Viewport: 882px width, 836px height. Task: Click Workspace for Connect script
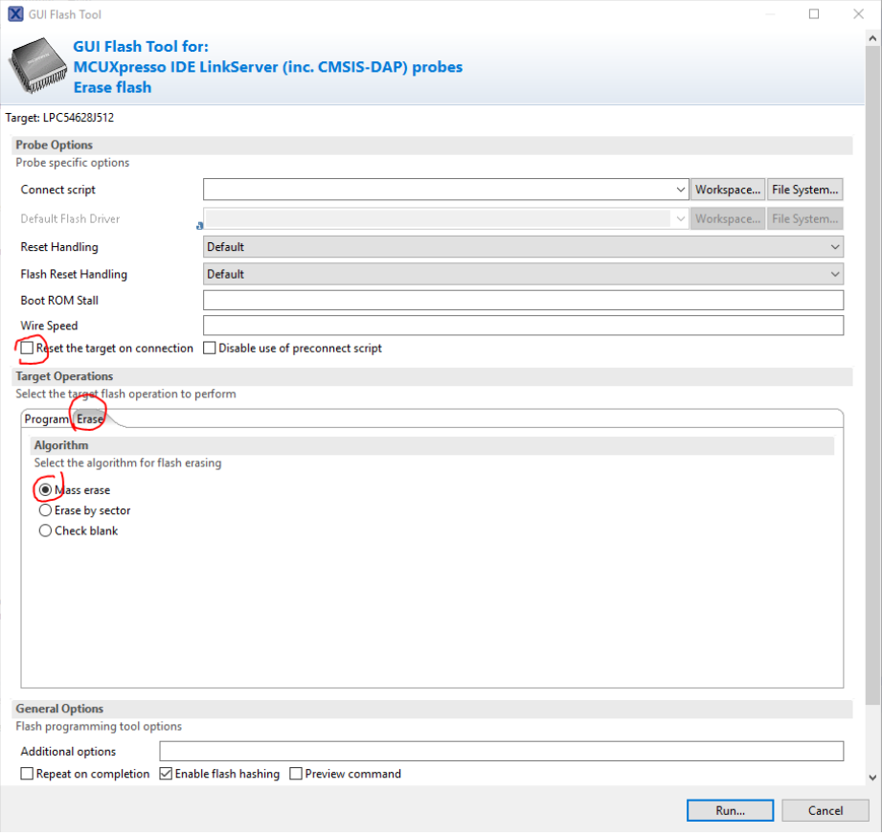click(x=728, y=189)
